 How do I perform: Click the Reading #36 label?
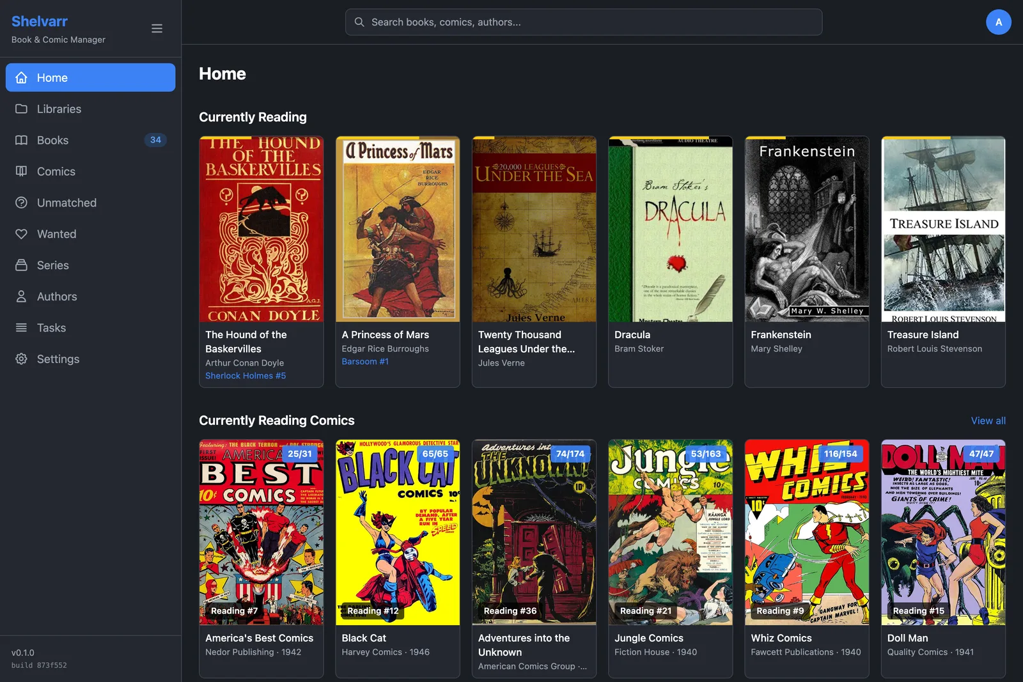coord(510,611)
